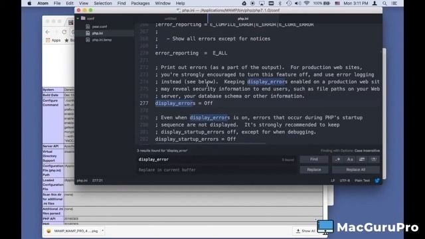The width and height of the screenshot is (425, 239).
Task: Click the Plain Text grammar selector
Action: coord(362,181)
